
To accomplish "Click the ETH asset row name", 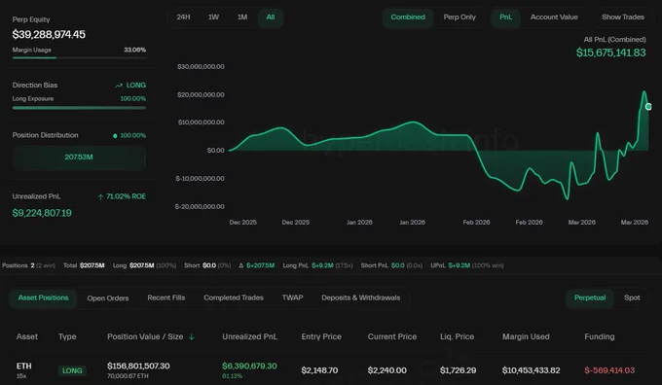I will (x=23, y=366).
